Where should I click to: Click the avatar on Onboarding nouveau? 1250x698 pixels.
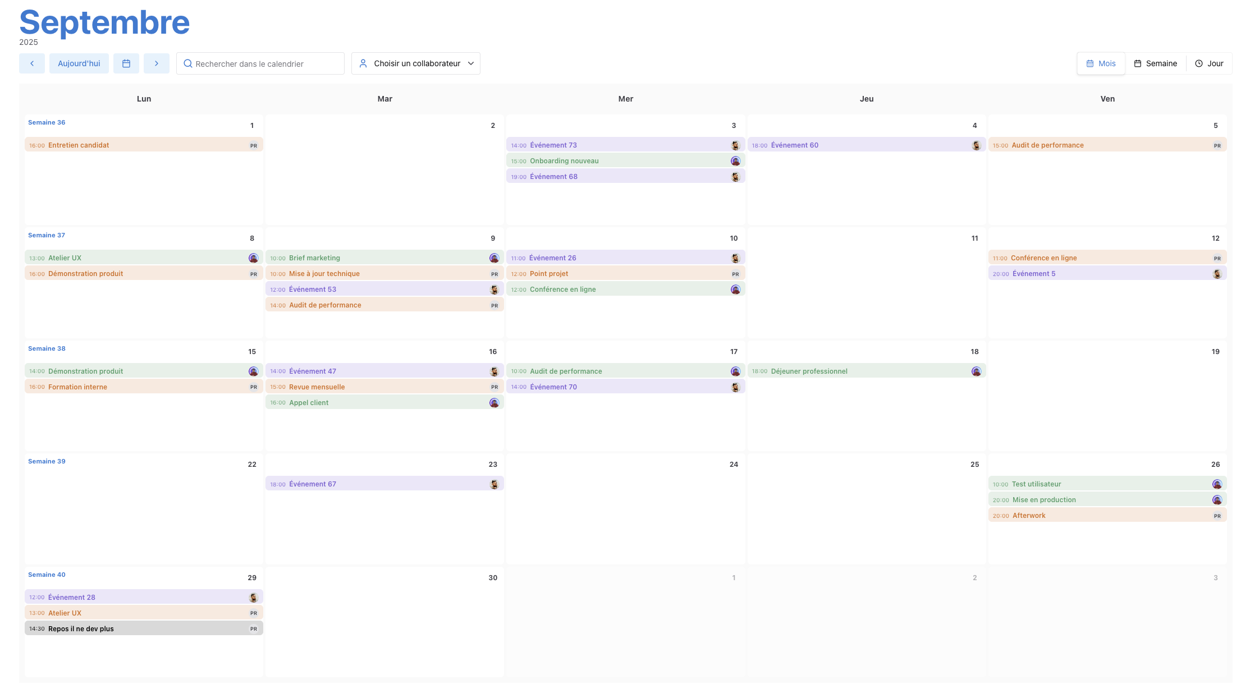(x=735, y=161)
